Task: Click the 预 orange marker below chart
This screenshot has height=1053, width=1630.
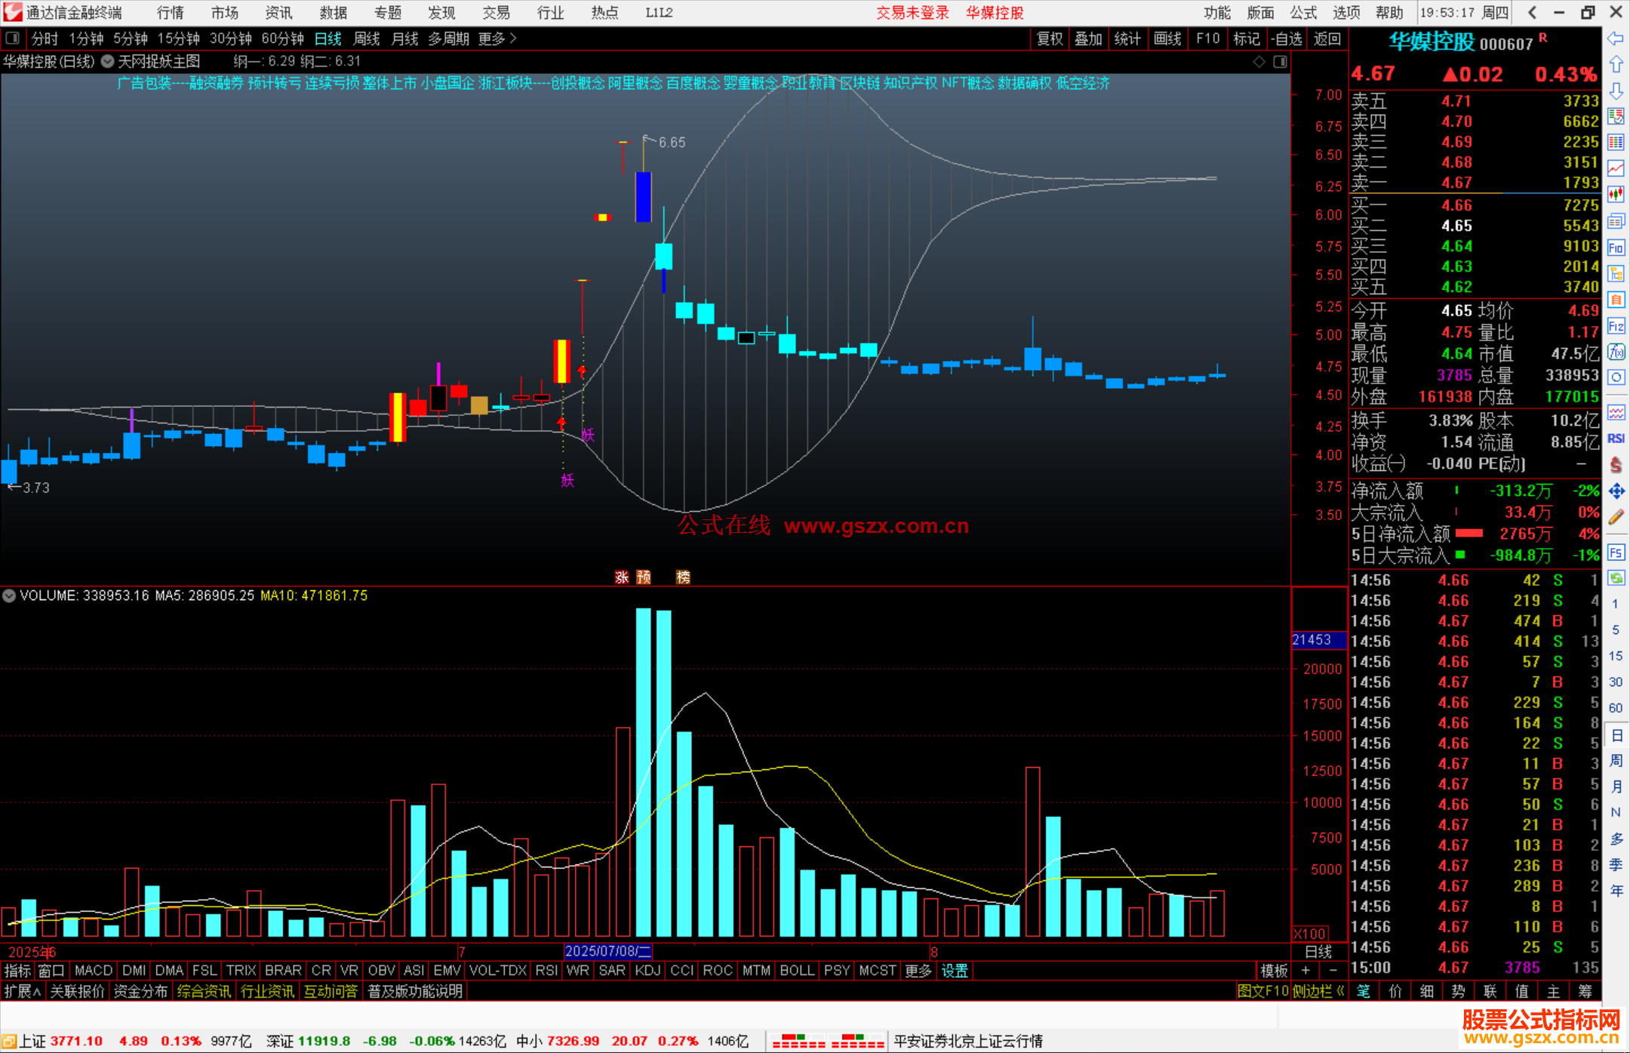Action: pyautogui.click(x=644, y=577)
